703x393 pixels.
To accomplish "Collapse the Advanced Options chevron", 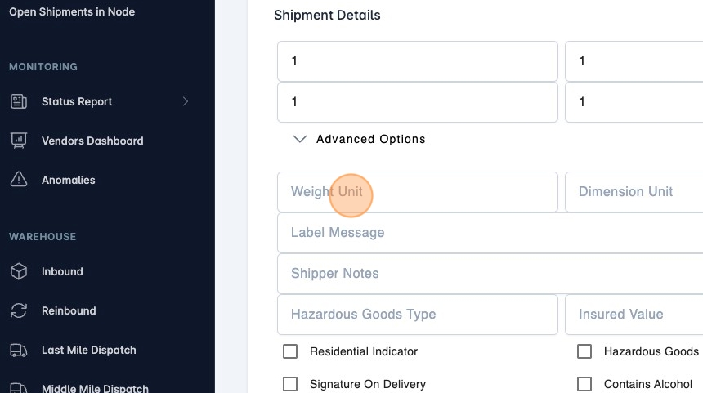I will pos(300,139).
